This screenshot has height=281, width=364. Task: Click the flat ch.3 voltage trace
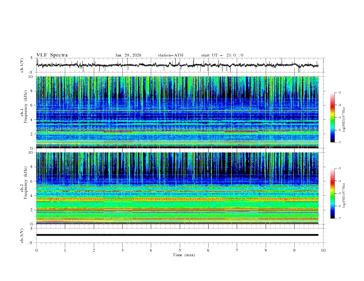point(177,235)
